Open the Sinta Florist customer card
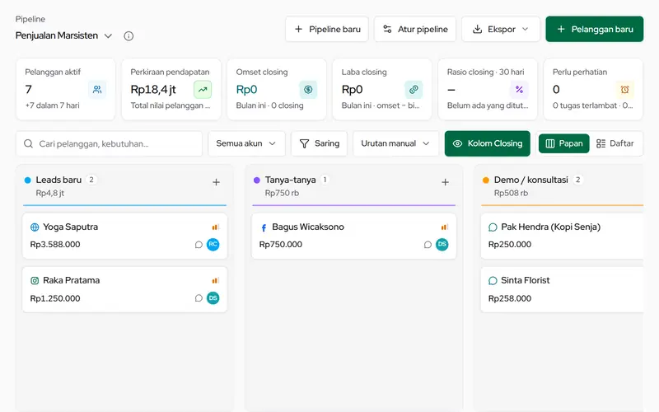This screenshot has height=412, width=659. [x=562, y=289]
